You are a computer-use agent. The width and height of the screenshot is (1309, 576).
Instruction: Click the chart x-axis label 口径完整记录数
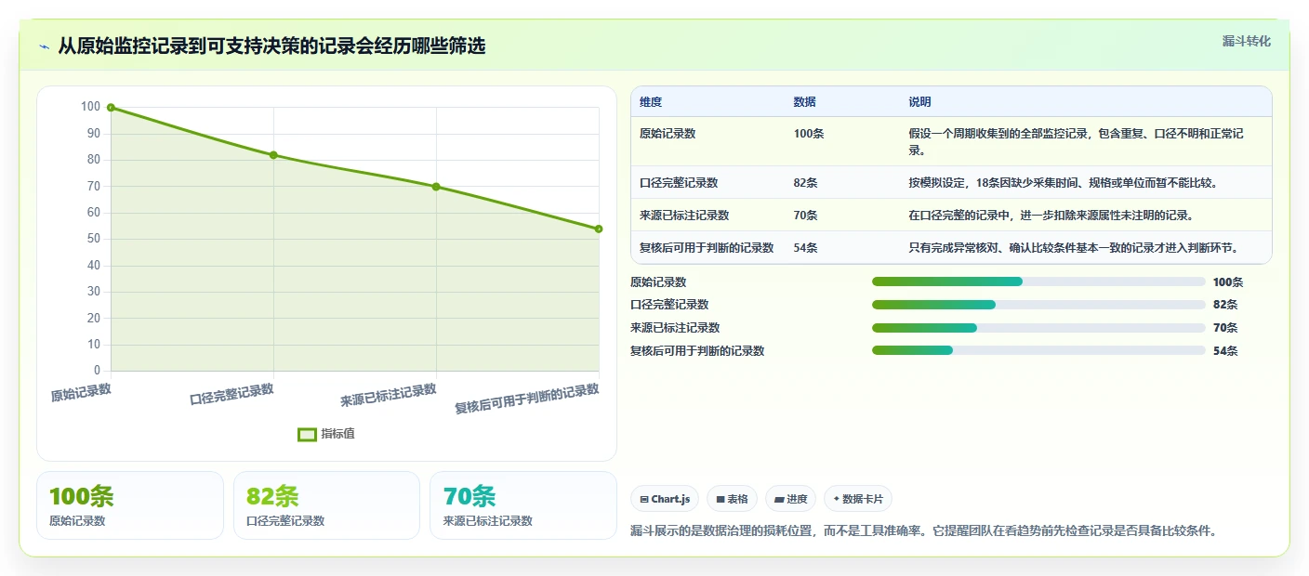pos(232,394)
